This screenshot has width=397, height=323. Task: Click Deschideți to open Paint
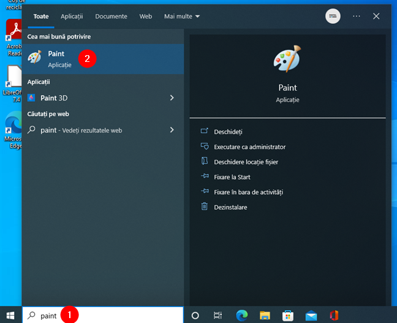(228, 132)
